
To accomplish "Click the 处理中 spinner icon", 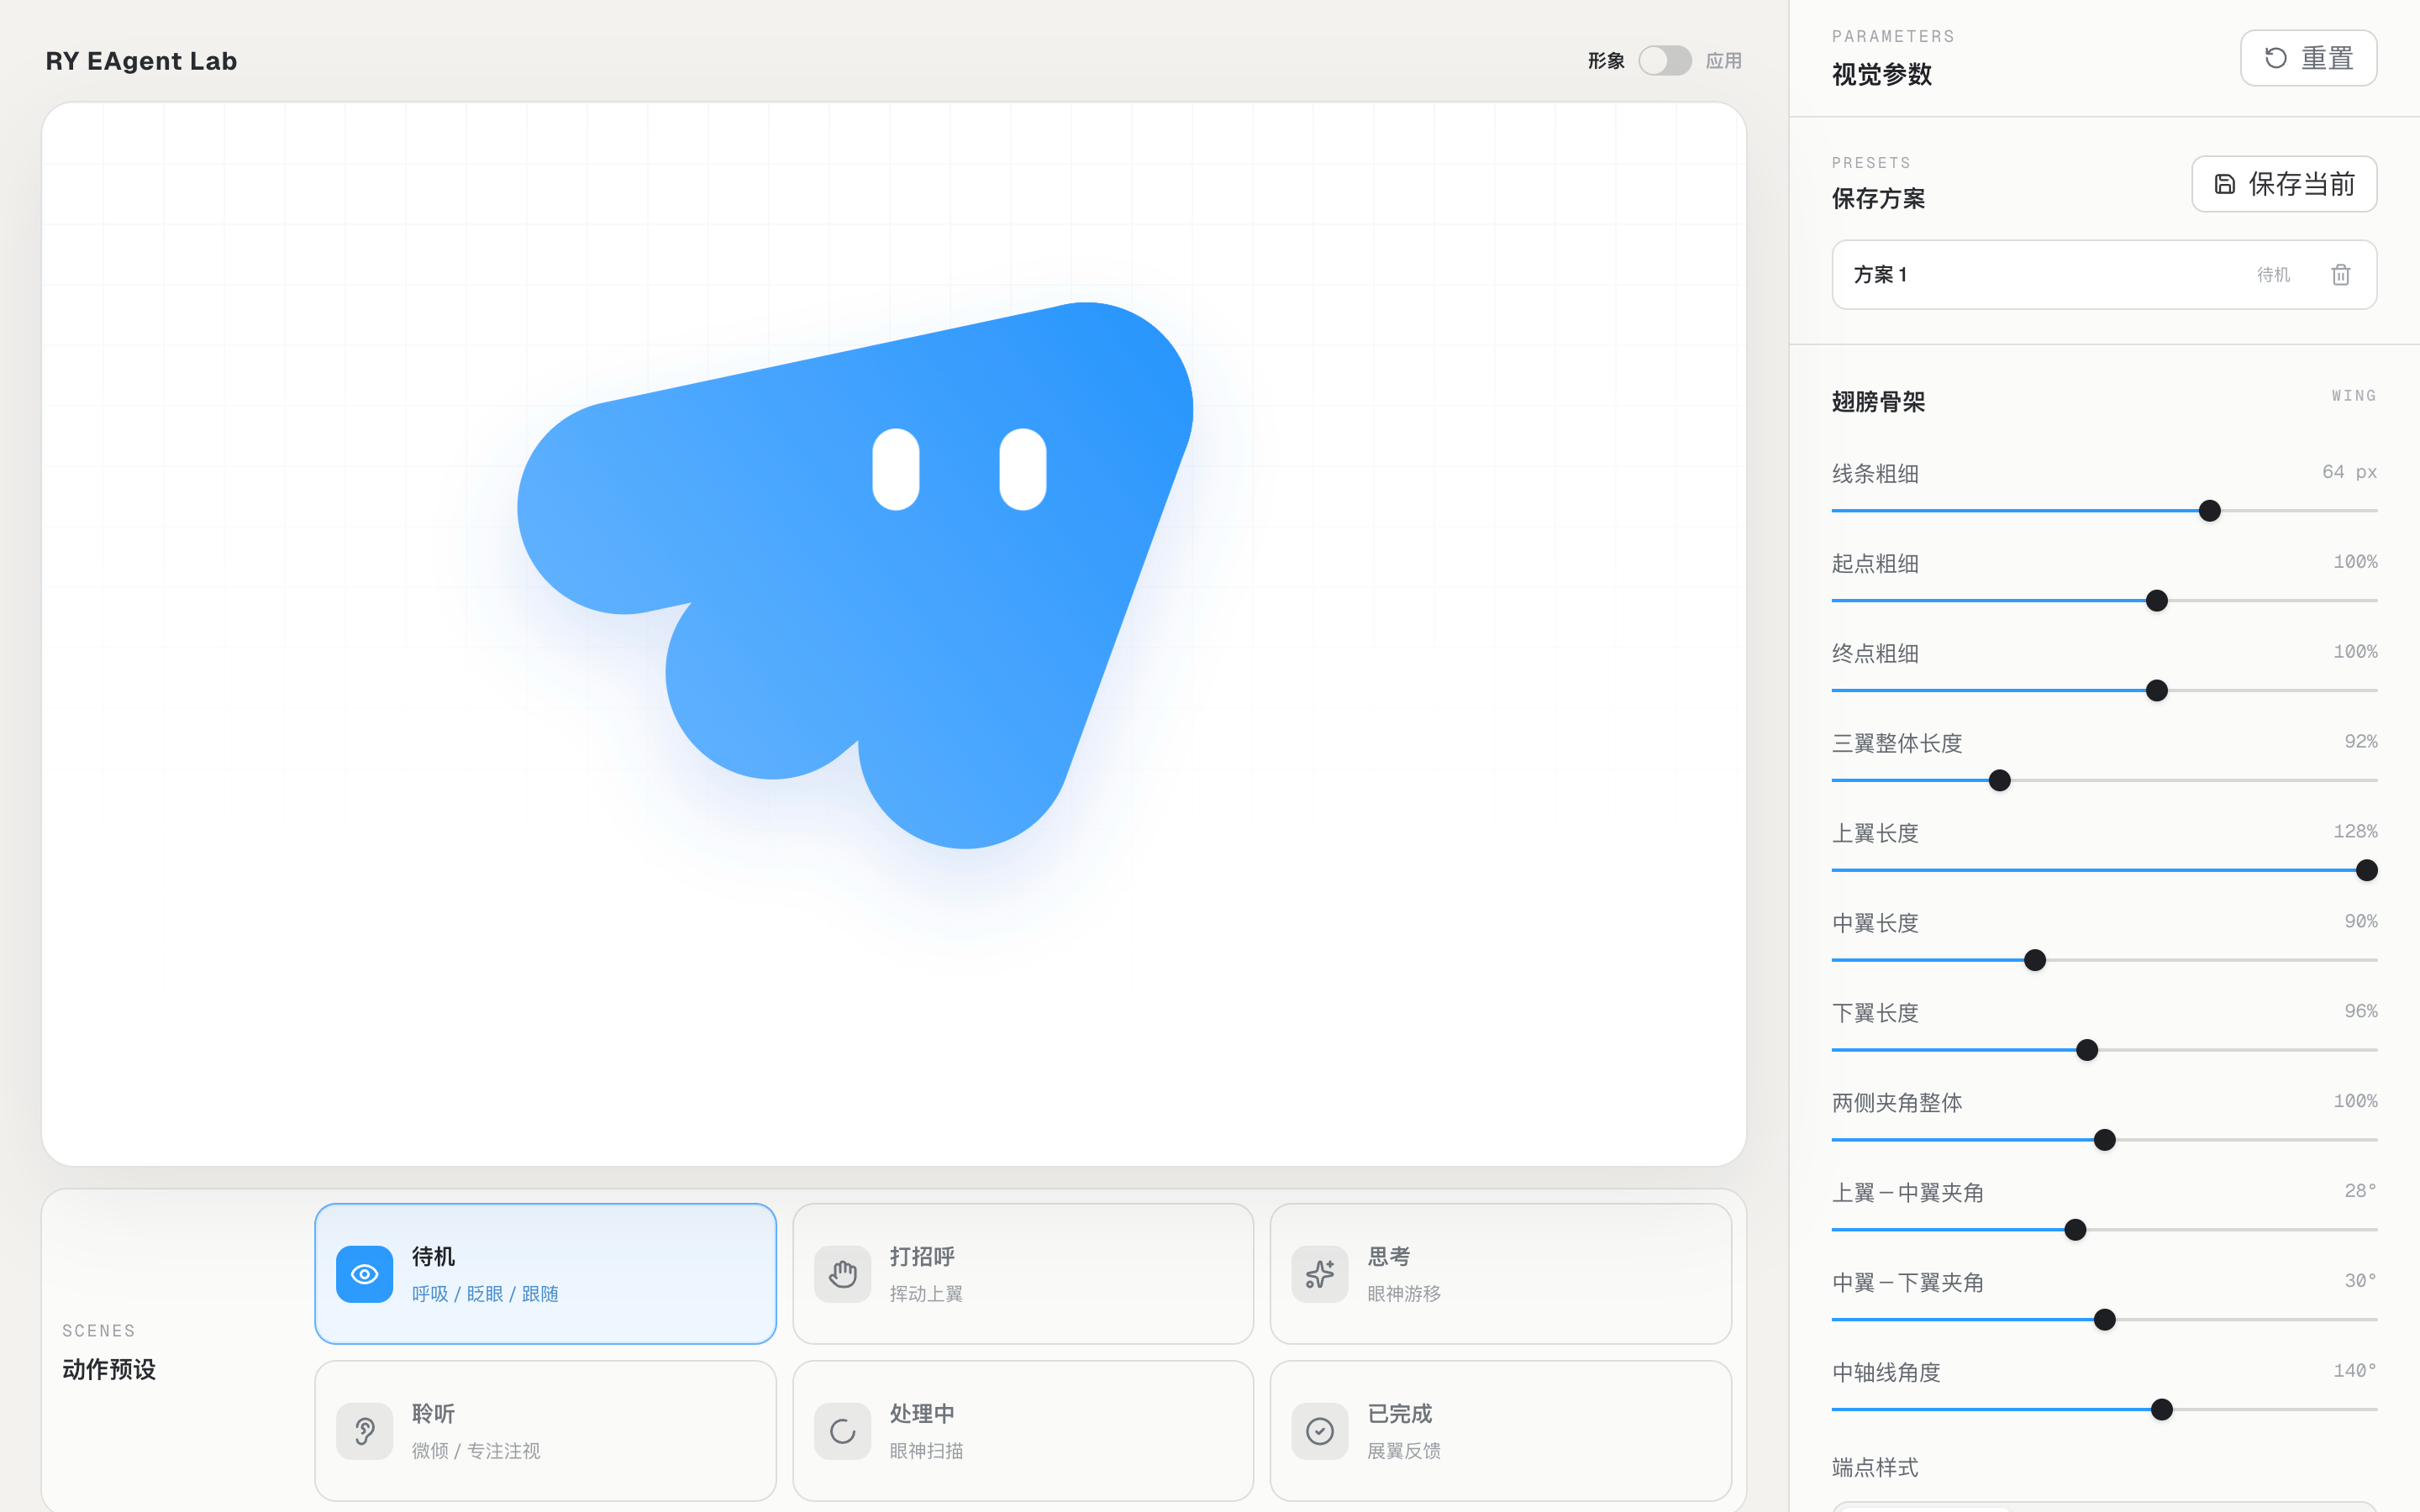I will [842, 1431].
